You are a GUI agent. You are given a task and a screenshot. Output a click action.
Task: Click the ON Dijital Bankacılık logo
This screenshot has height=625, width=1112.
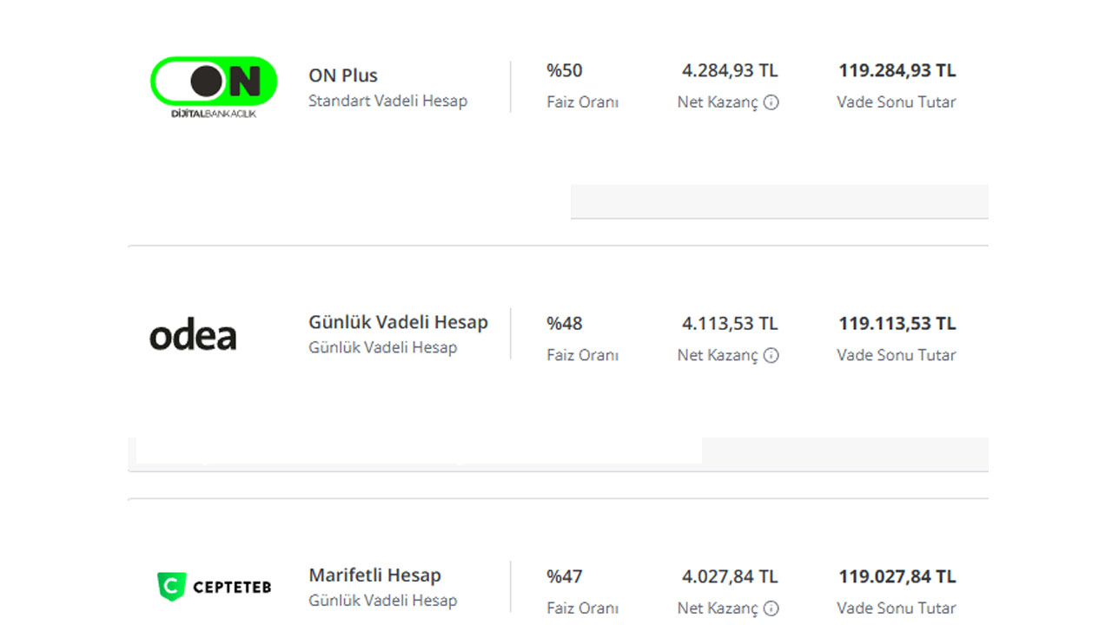(x=214, y=88)
